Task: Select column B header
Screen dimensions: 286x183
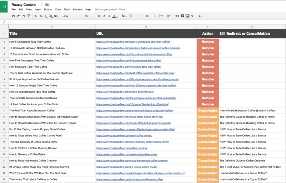Action: click(146, 27)
